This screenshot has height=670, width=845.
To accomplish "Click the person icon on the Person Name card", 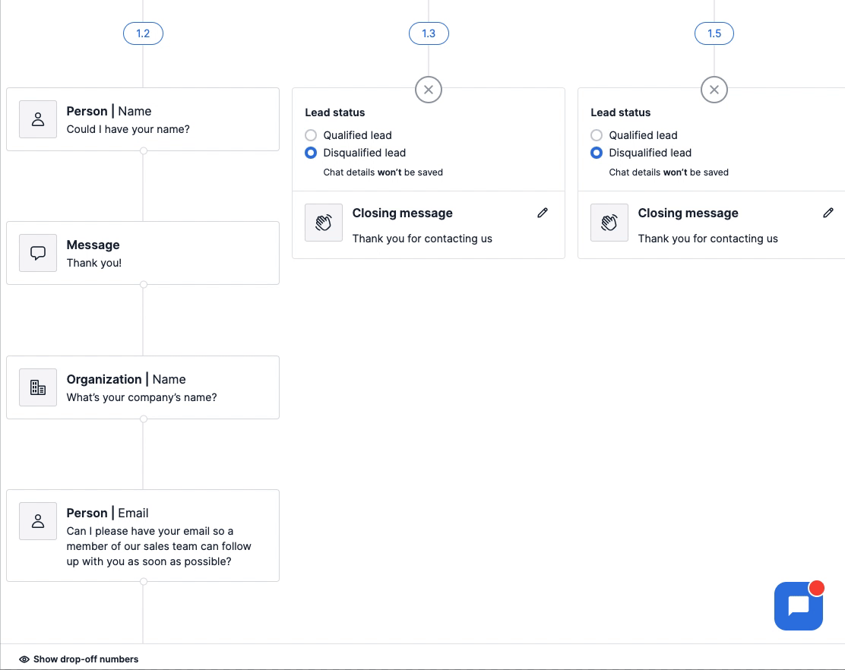I will pos(37,119).
